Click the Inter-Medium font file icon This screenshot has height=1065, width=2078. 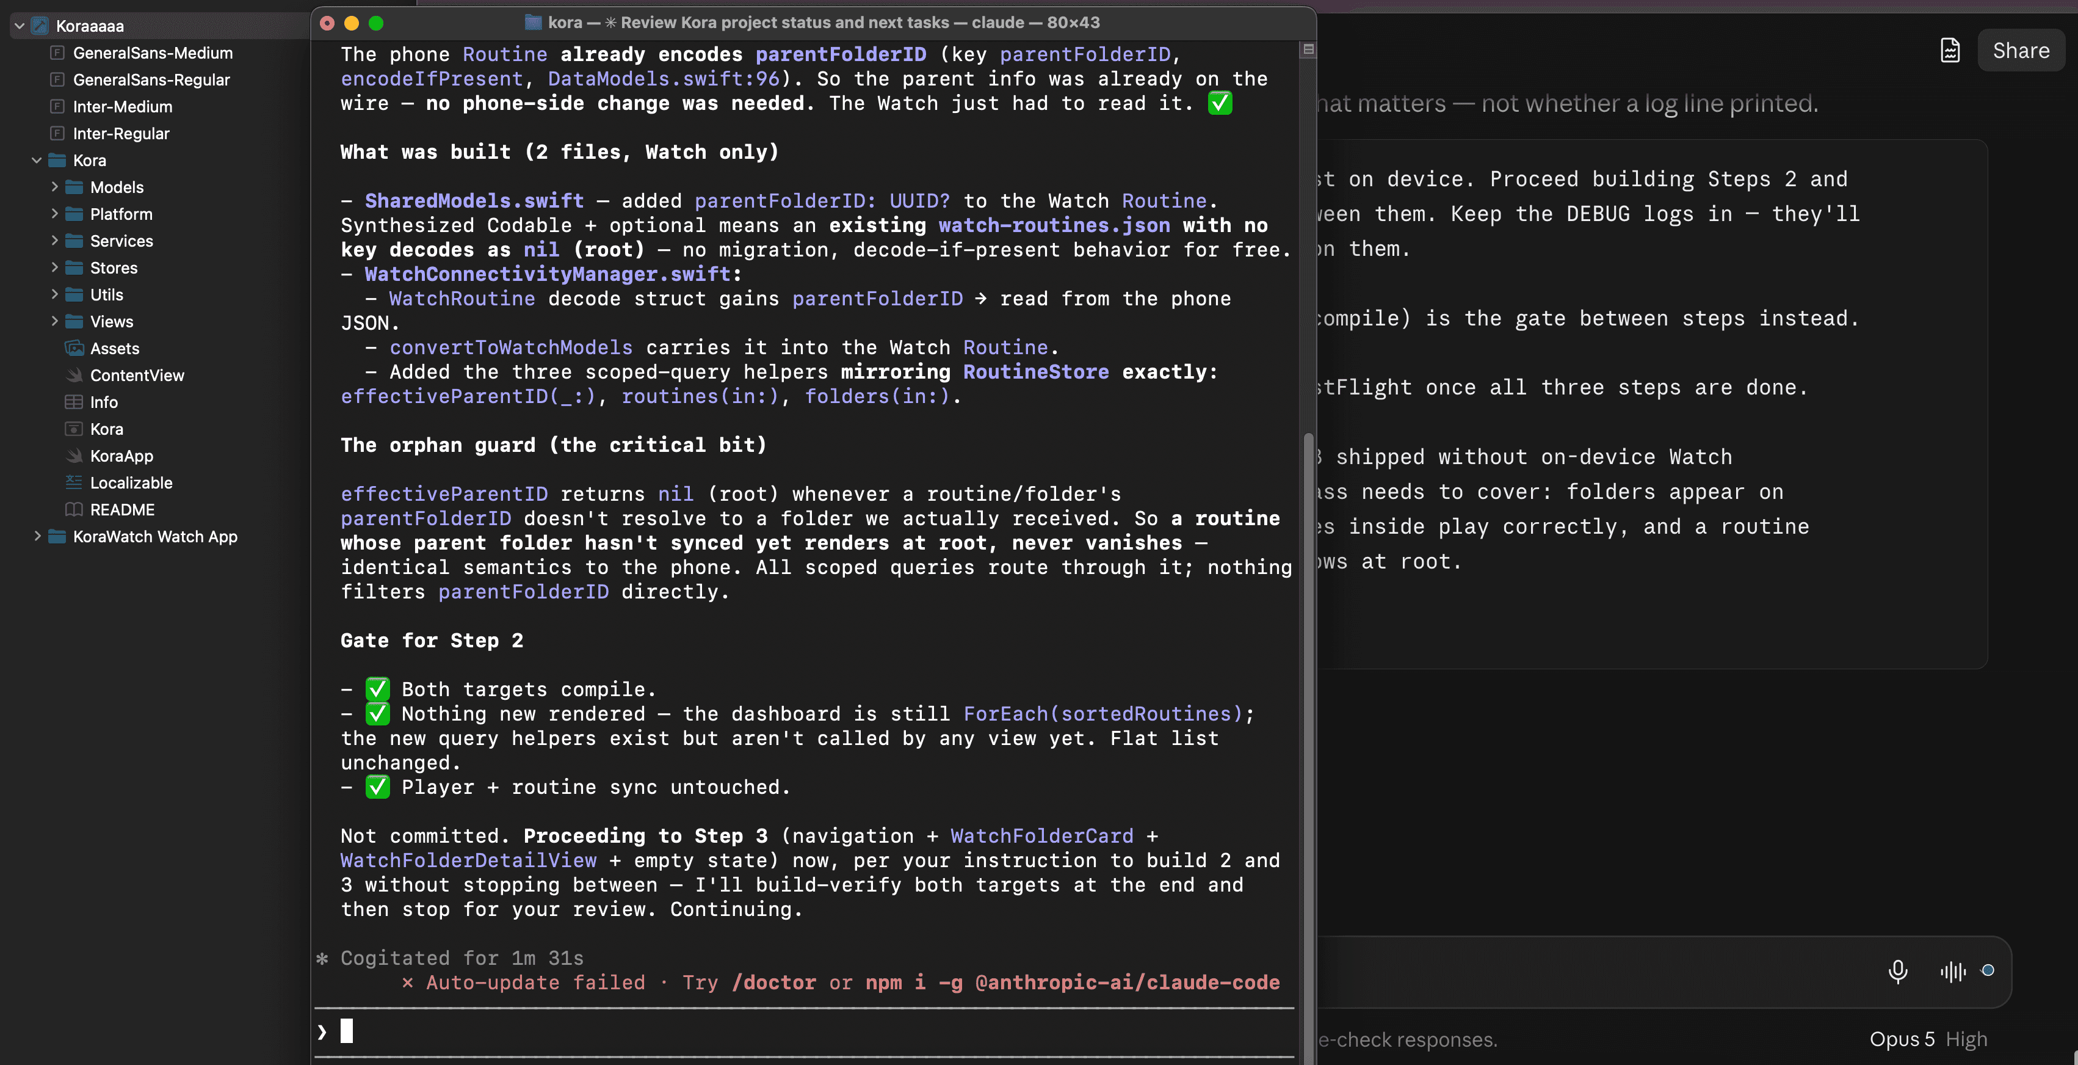(57, 106)
